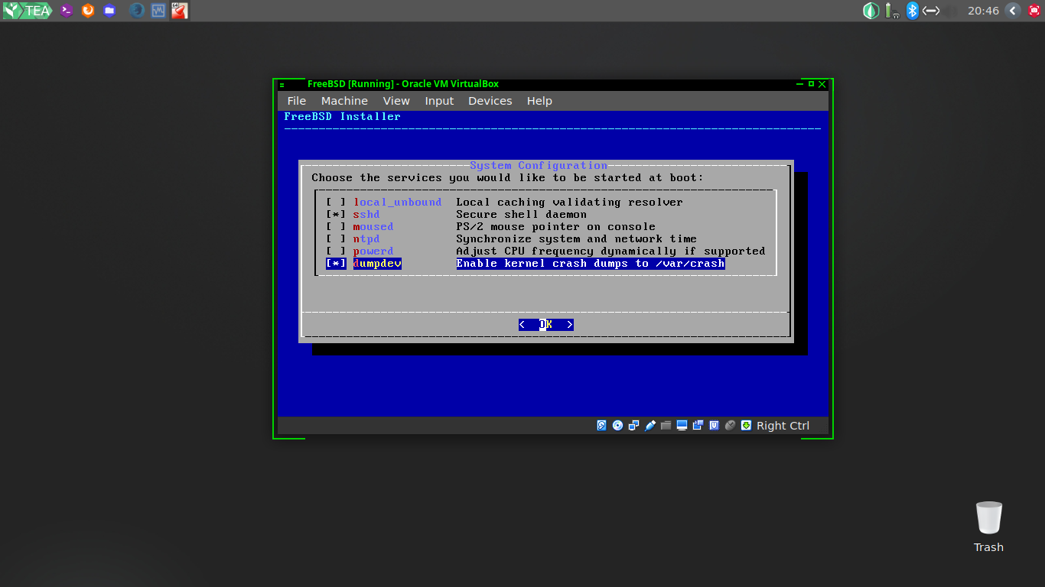The width and height of the screenshot is (1045, 587).
Task: Click 'Synchronize system and network time' text
Action: (576, 239)
